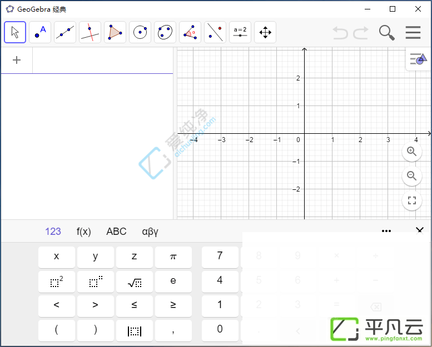Select the Slider a=2 tool

click(x=240, y=32)
